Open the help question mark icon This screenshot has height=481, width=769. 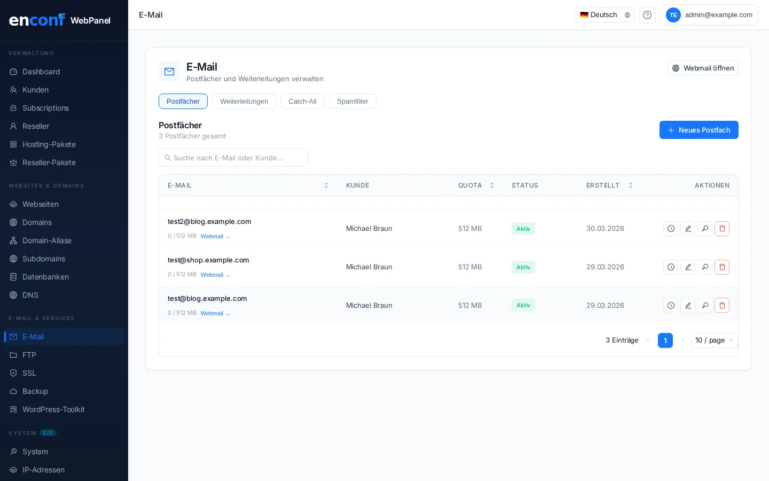tap(647, 15)
